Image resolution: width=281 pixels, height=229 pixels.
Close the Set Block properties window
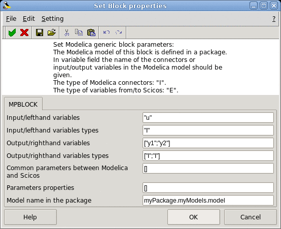[274, 6]
